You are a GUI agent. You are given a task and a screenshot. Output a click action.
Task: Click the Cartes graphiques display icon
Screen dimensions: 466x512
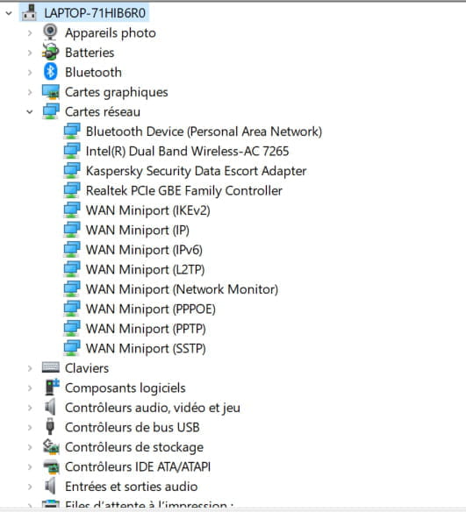(x=51, y=92)
